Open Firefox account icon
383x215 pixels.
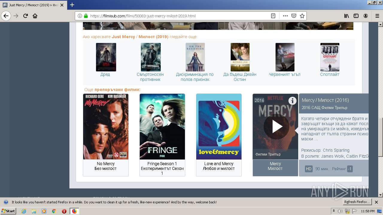(x=366, y=16)
